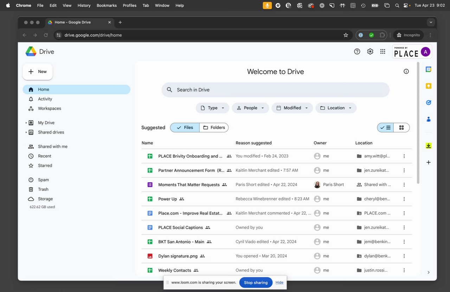Open more actions for PLACE Brivity Onboarding row
The height and width of the screenshot is (292, 450).
pyautogui.click(x=404, y=156)
